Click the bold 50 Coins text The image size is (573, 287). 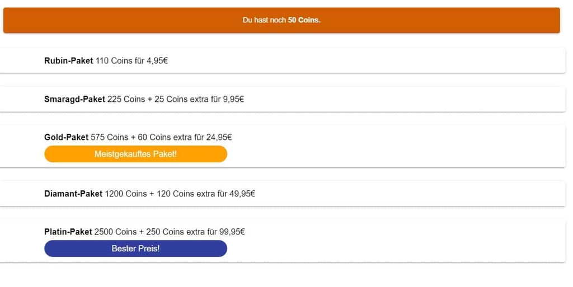304,20
